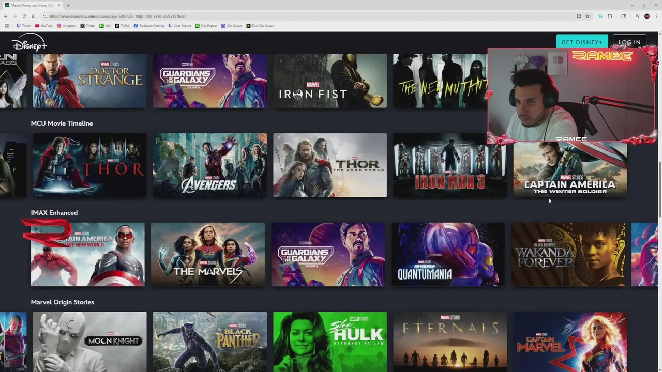
Task: Open the Kick Clip Queue bookmark
Action: [260, 26]
